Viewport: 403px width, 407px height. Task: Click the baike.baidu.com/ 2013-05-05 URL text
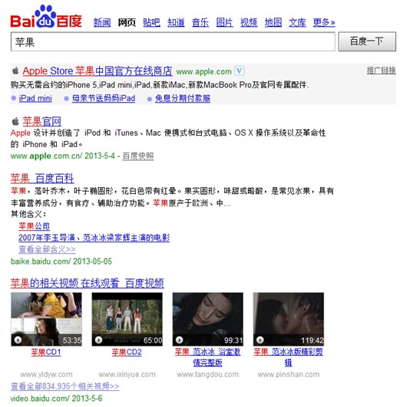point(61,261)
